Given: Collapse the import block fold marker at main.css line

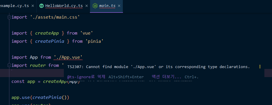Looking at the screenshot, I should click(9, 17).
